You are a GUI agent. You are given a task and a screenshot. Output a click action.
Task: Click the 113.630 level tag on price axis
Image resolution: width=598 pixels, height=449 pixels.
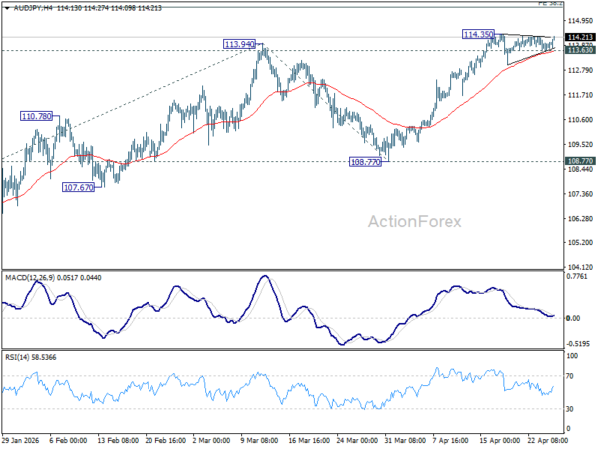(580, 50)
